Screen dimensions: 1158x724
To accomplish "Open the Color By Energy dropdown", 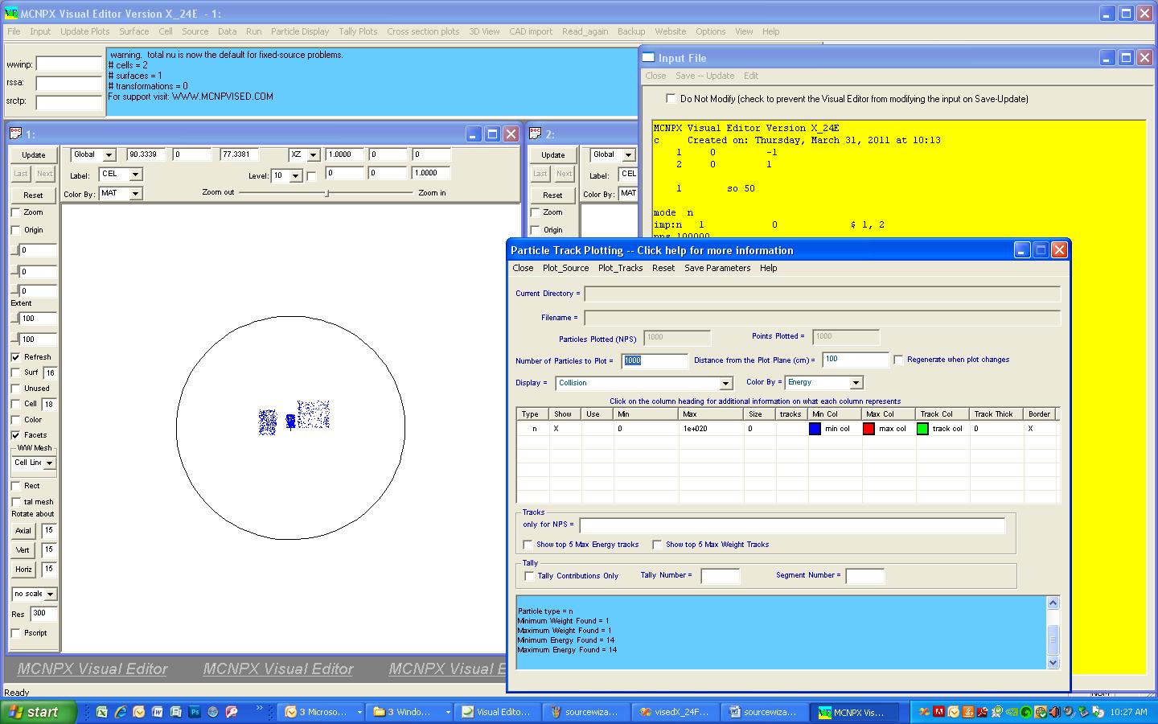I will 856,383.
